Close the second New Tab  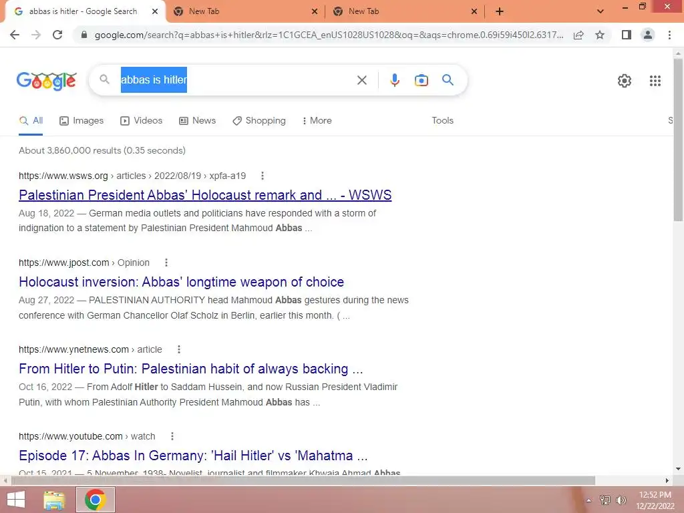pyautogui.click(x=474, y=12)
